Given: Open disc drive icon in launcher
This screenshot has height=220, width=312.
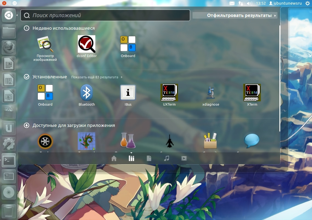Looking at the screenshot, I should pyautogui.click(x=9, y=192).
